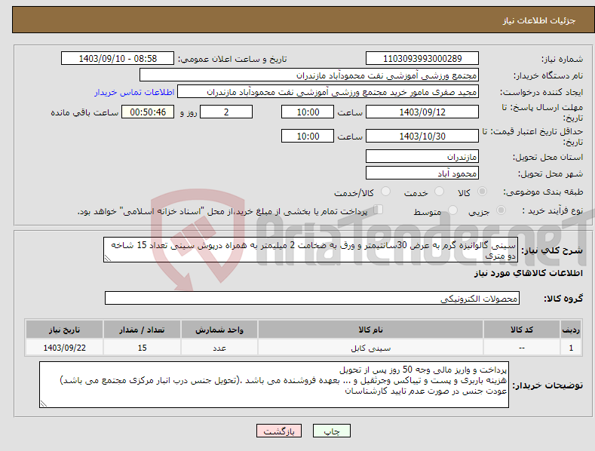Viewport: 595px width, 451px height.
Task: Click the resize handle of شرح کلی نیاز textarea
Action: click(x=108, y=259)
